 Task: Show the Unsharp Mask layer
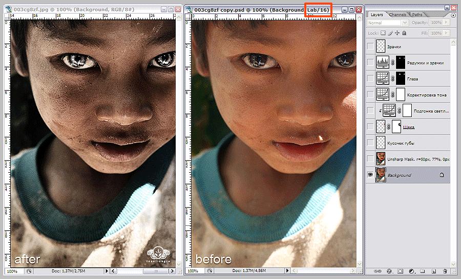[x=370, y=159]
